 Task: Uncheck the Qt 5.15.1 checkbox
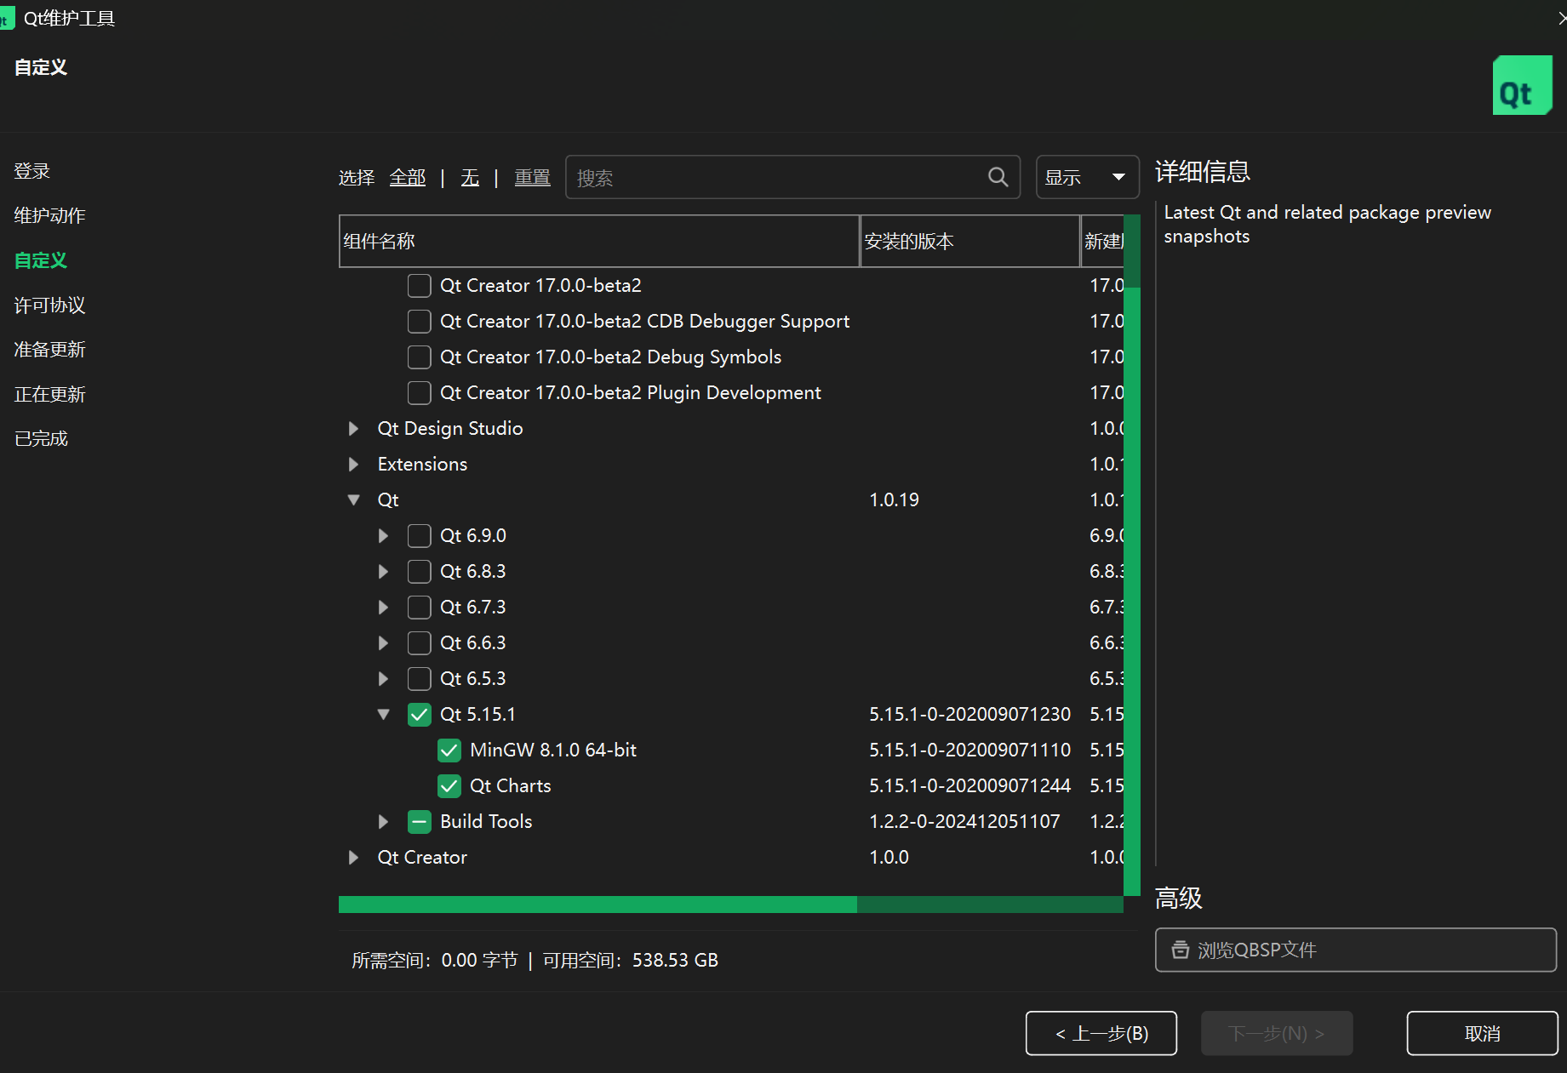[419, 715]
